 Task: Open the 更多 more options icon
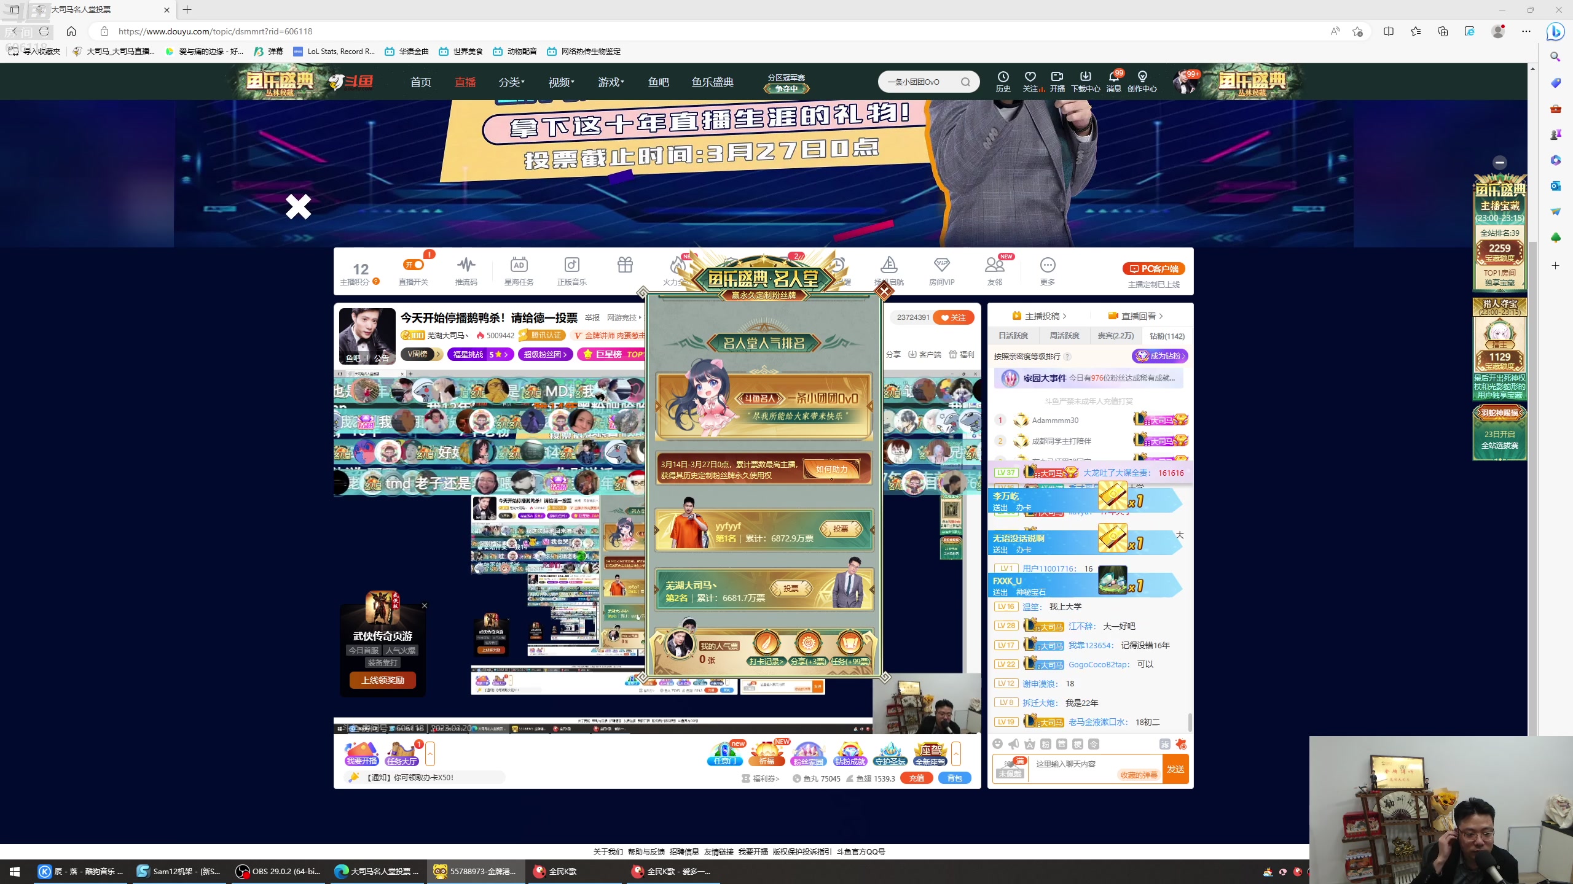[x=1048, y=265]
